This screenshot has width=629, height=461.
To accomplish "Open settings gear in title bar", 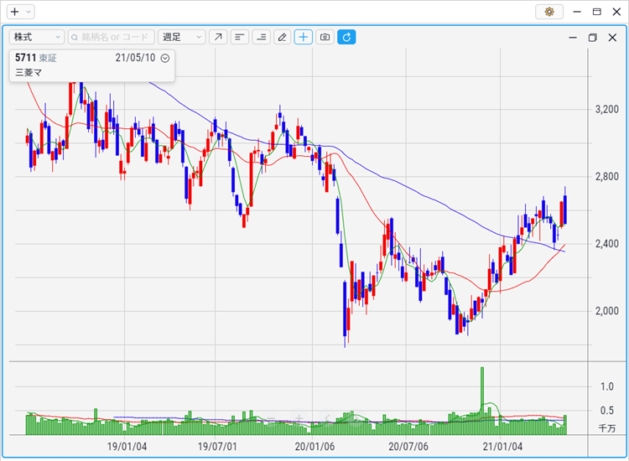I will [x=549, y=12].
